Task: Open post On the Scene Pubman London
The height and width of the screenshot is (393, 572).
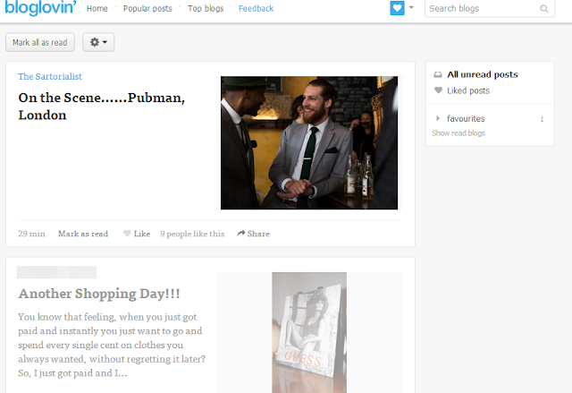Action: [x=102, y=107]
